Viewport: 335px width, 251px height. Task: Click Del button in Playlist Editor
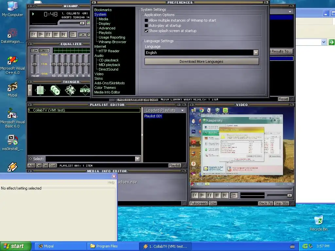click(39, 165)
